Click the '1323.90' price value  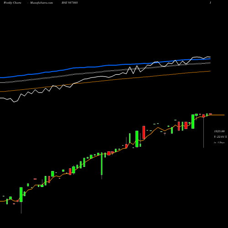pyautogui.click(x=219, y=131)
